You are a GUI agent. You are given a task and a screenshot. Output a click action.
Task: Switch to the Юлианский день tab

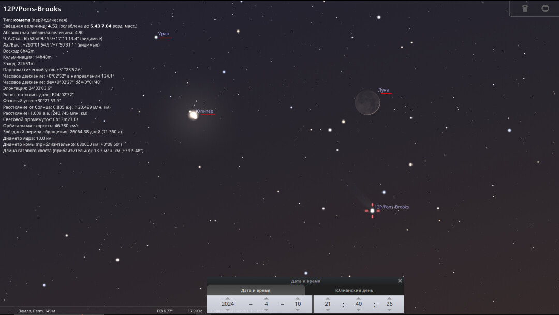click(354, 290)
